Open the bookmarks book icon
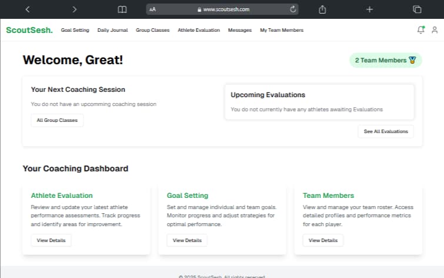444x278 pixels. [x=122, y=9]
